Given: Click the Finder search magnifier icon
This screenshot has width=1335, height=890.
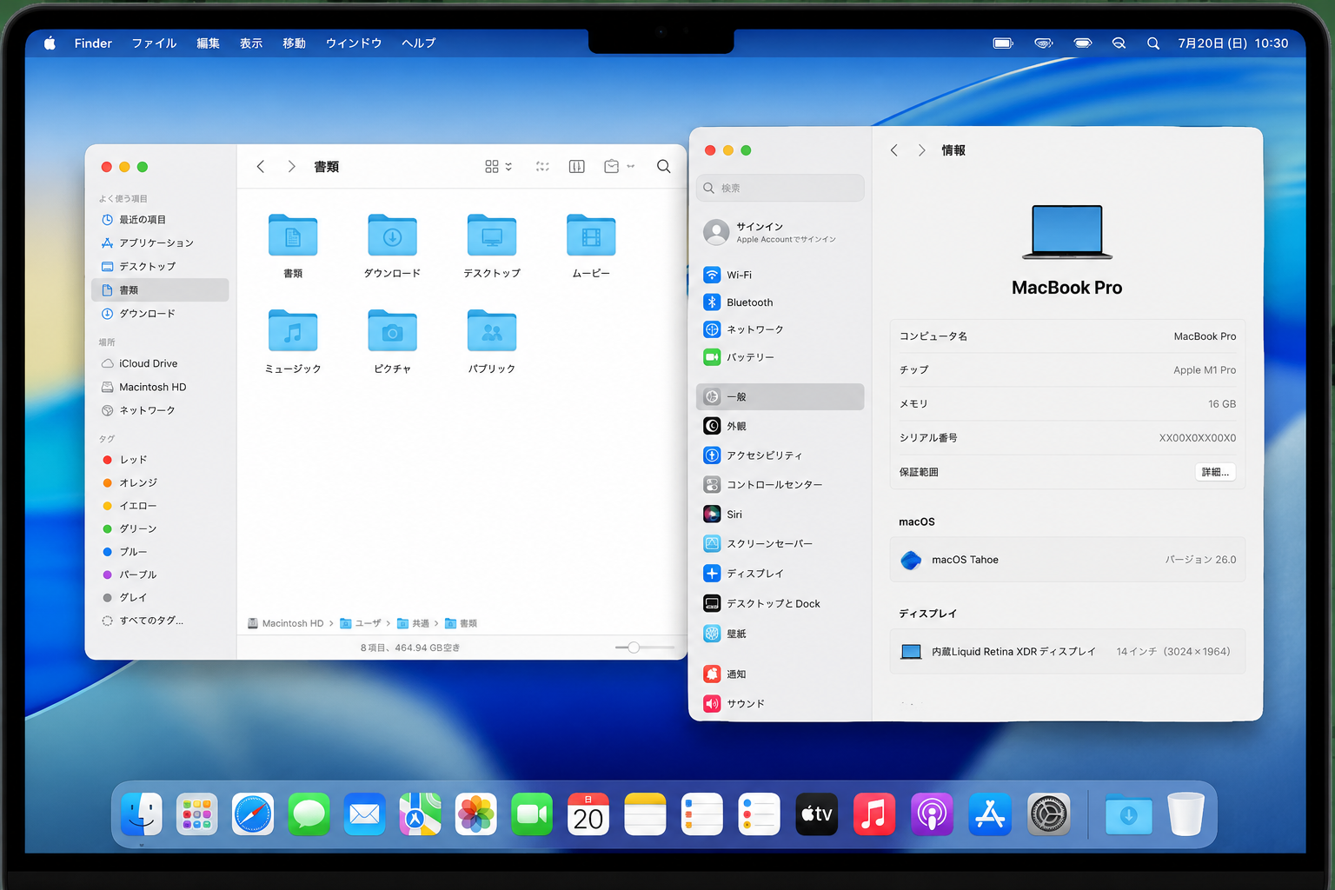Looking at the screenshot, I should 663,166.
